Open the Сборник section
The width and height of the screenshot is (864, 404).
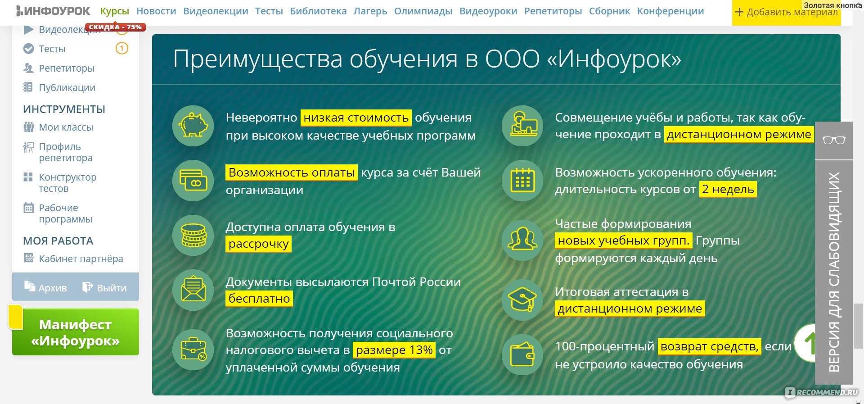[610, 11]
